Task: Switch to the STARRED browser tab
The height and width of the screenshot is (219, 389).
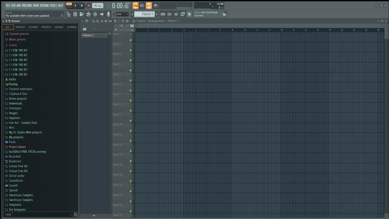Action: [x=72, y=27]
